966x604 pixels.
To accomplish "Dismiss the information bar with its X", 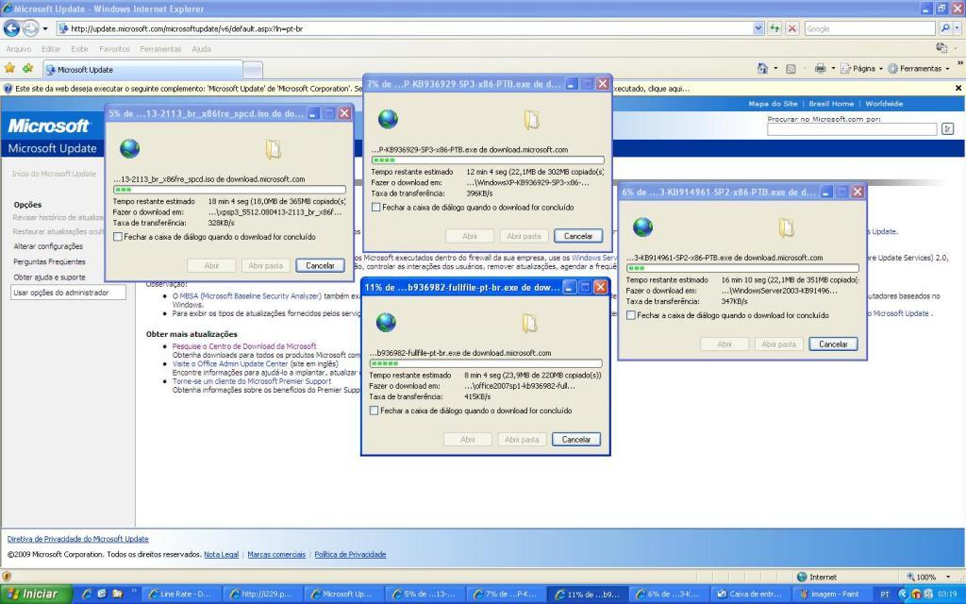I will [958, 88].
